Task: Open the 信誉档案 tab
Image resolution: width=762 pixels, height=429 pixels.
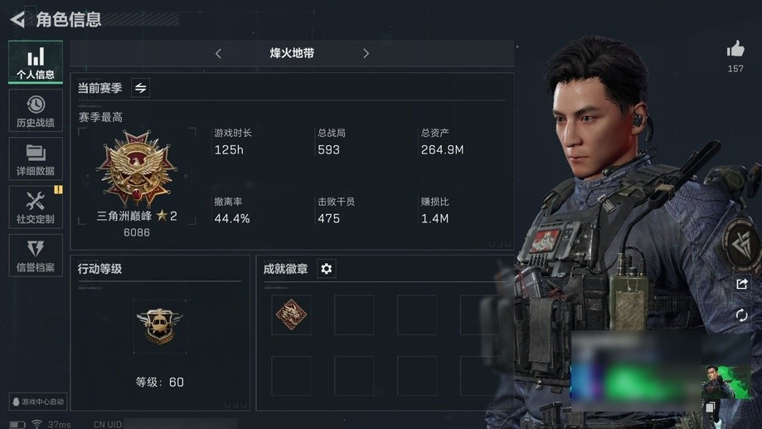Action: tap(36, 255)
